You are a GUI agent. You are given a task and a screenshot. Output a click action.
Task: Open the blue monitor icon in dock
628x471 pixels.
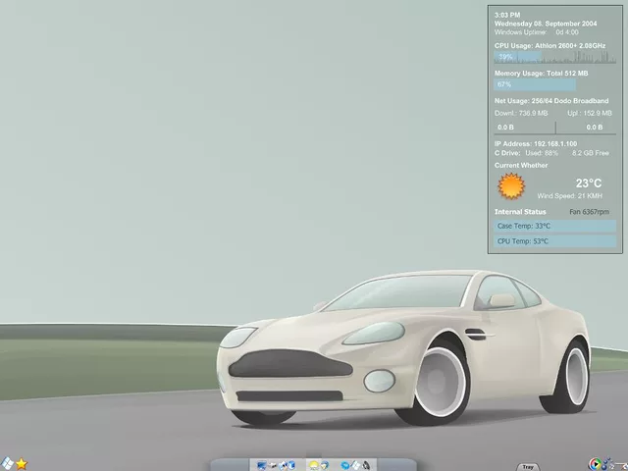tap(262, 465)
